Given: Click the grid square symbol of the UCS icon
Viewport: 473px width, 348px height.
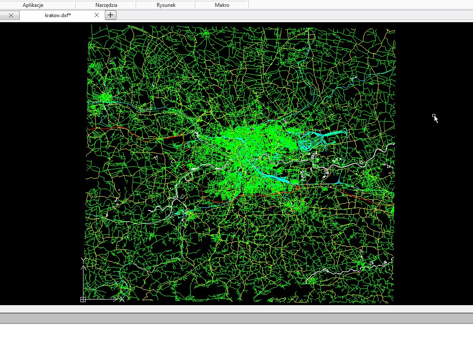Looking at the screenshot, I should tap(83, 299).
